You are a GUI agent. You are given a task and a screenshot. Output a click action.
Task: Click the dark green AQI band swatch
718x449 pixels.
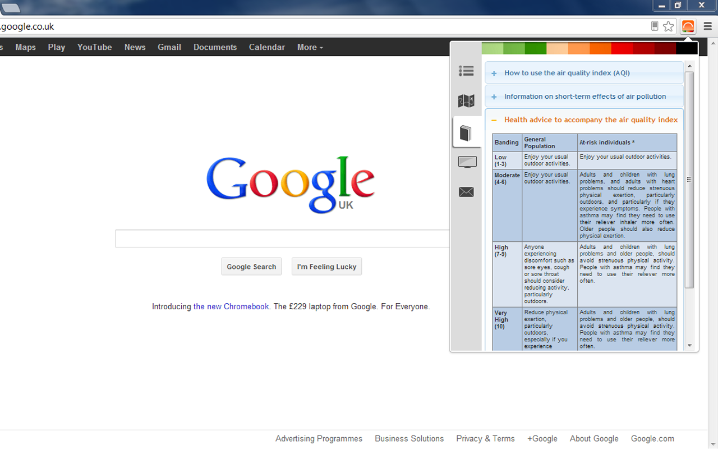click(x=536, y=48)
